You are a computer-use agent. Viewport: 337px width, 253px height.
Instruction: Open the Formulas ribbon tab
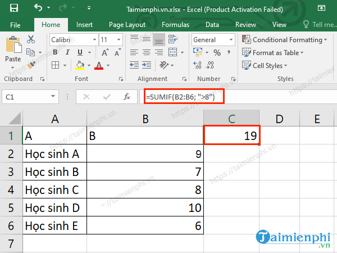(x=175, y=25)
